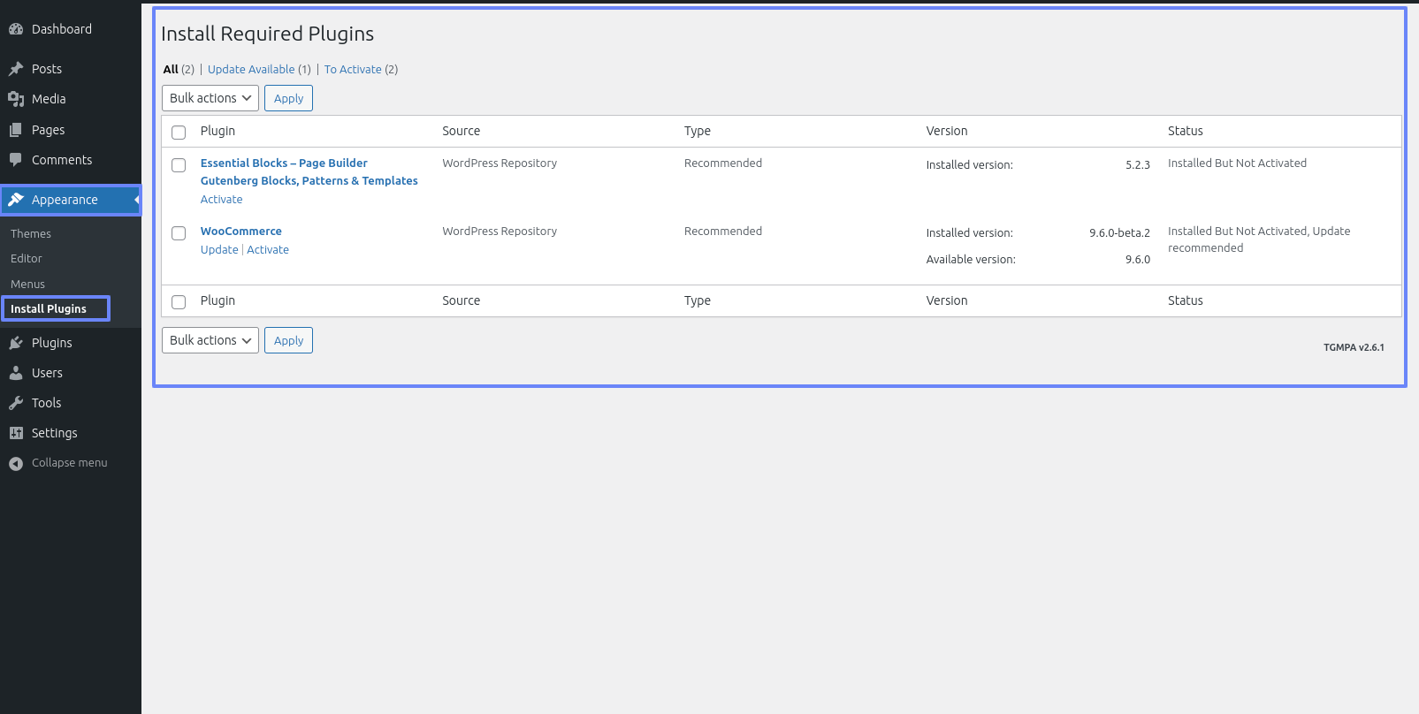Click the Pages document icon

tap(16, 130)
